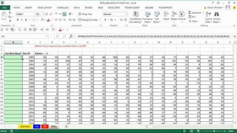This screenshot has width=237, height=133.
Task: Open Cell Styles gallery
Action: tap(157, 17)
